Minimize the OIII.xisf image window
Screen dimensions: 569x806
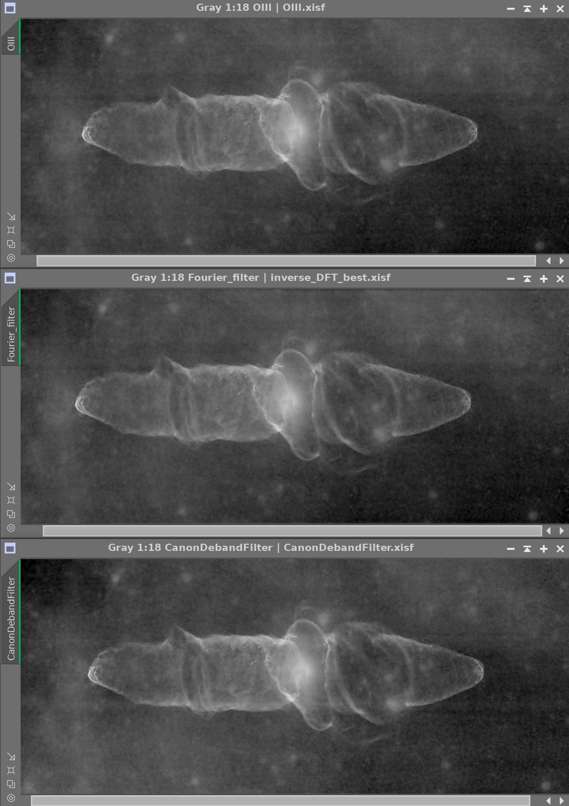pyautogui.click(x=511, y=9)
